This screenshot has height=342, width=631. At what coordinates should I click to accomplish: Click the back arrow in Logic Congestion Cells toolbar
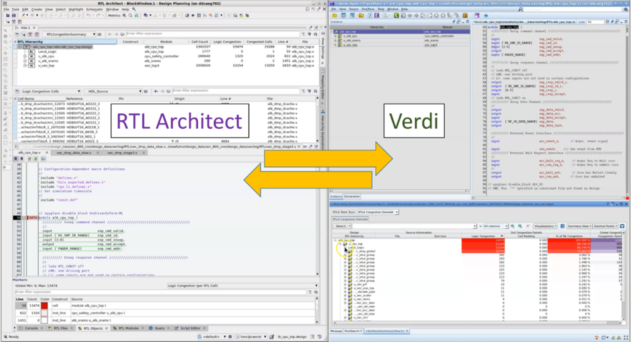(x=156, y=91)
